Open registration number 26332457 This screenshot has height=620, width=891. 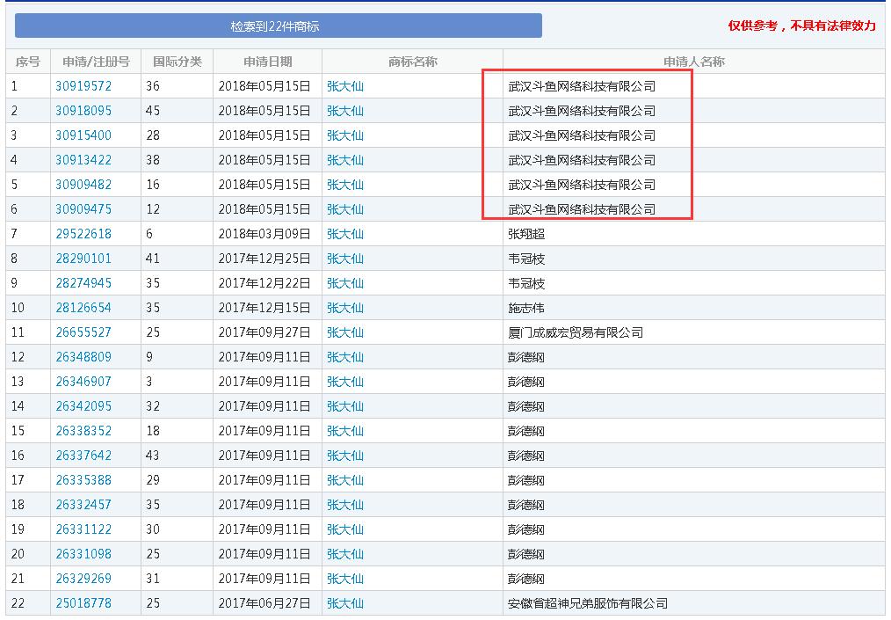click(x=83, y=505)
